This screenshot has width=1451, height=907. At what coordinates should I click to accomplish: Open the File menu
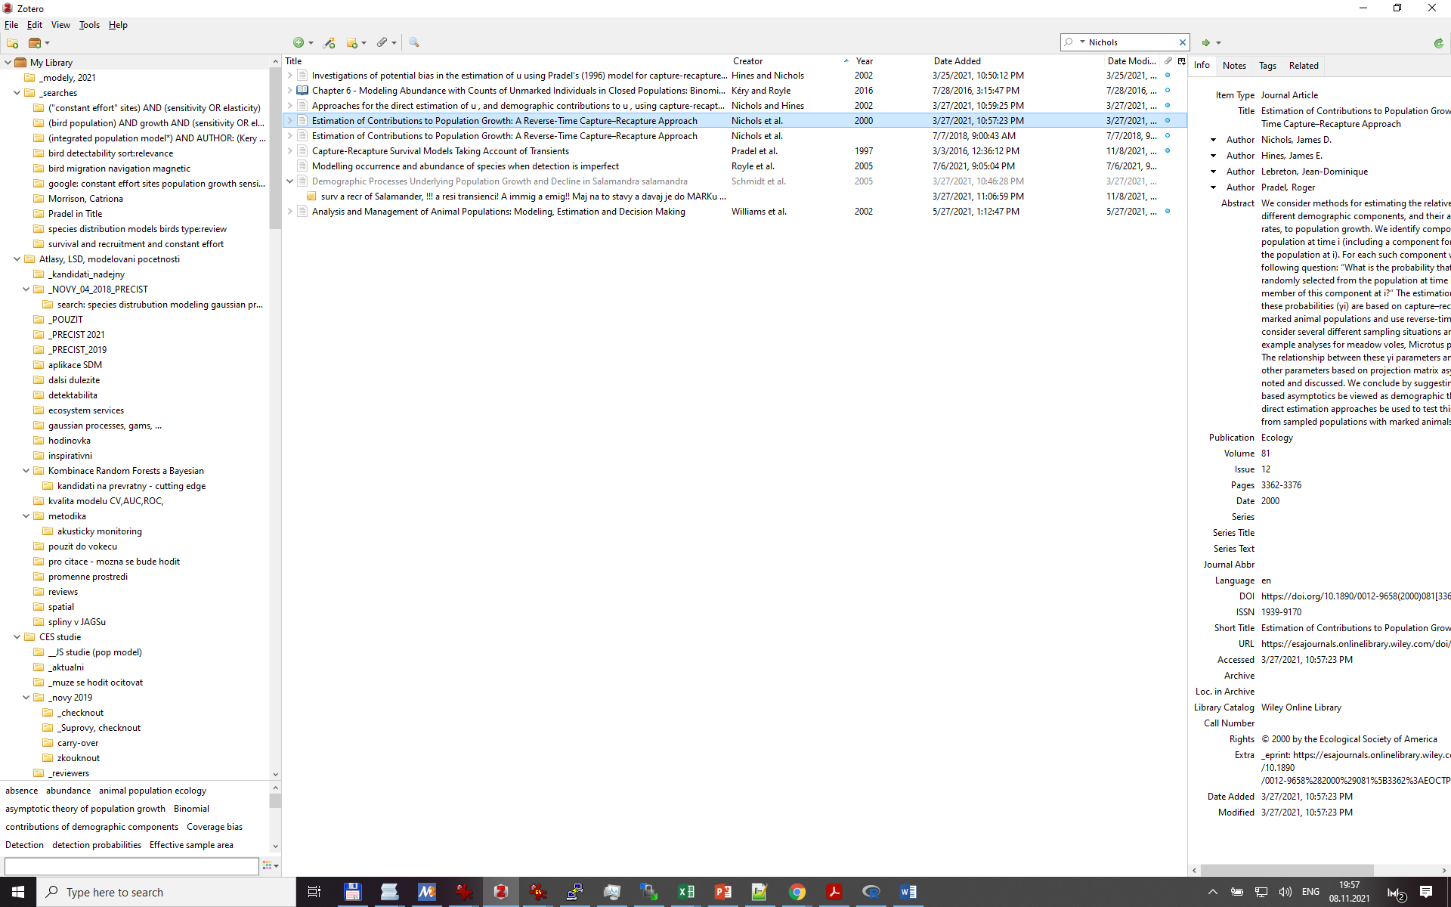[11, 25]
